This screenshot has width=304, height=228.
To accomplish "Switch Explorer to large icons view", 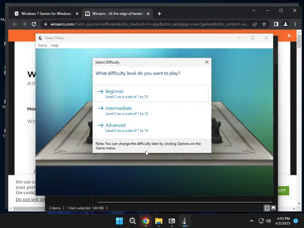I will tap(273, 208).
